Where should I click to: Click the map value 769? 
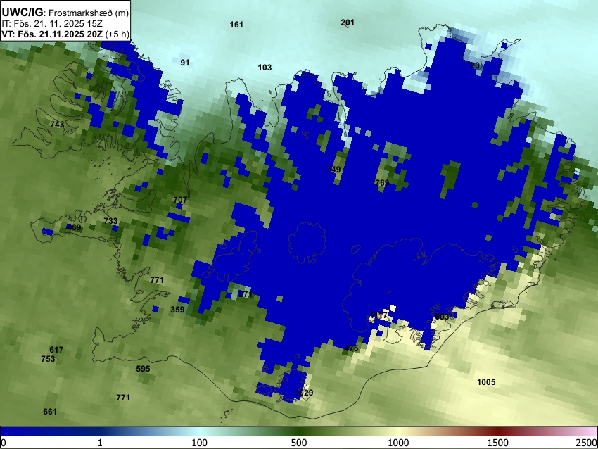coord(382,183)
